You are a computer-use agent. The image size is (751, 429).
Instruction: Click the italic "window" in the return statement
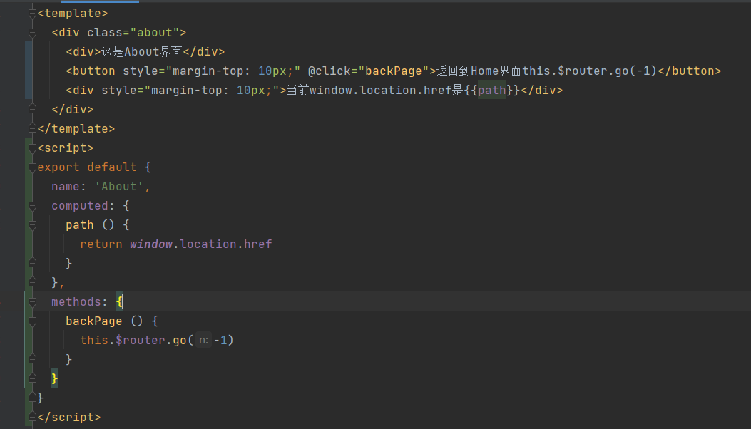[151, 244]
